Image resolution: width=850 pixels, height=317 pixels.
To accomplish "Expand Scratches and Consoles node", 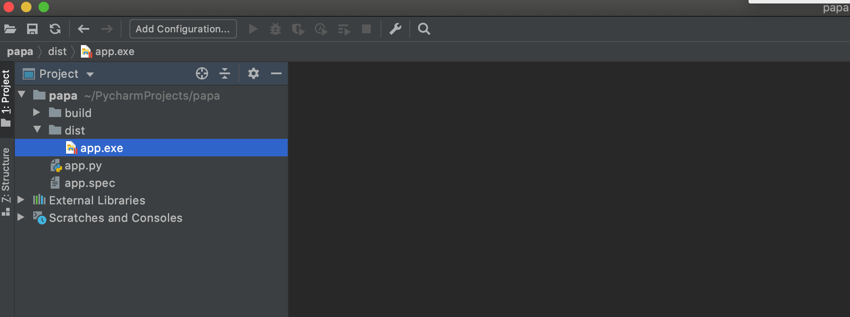I will (x=21, y=217).
